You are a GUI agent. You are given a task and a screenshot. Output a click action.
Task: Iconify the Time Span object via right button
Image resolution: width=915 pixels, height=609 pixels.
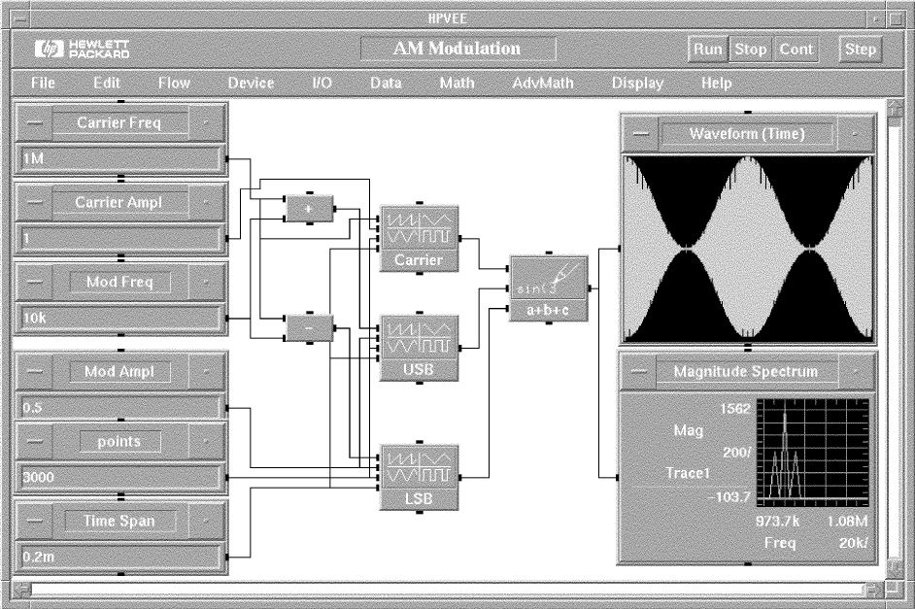206,522
